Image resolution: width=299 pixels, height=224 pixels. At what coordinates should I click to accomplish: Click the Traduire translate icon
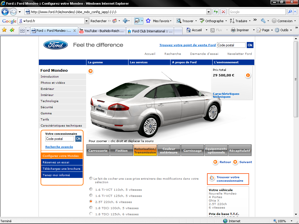[232, 21]
